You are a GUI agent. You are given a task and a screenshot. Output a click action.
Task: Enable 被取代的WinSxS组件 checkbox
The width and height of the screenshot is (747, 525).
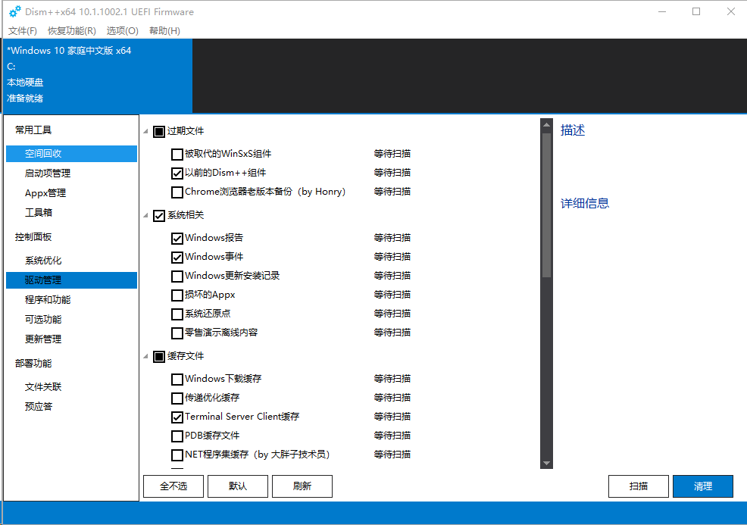tap(177, 155)
